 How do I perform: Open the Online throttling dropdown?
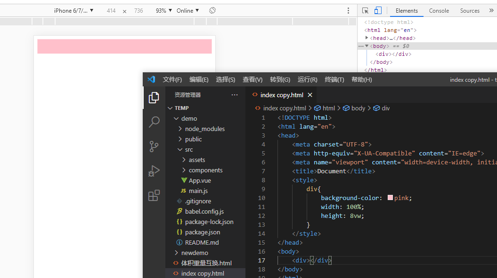(x=187, y=10)
